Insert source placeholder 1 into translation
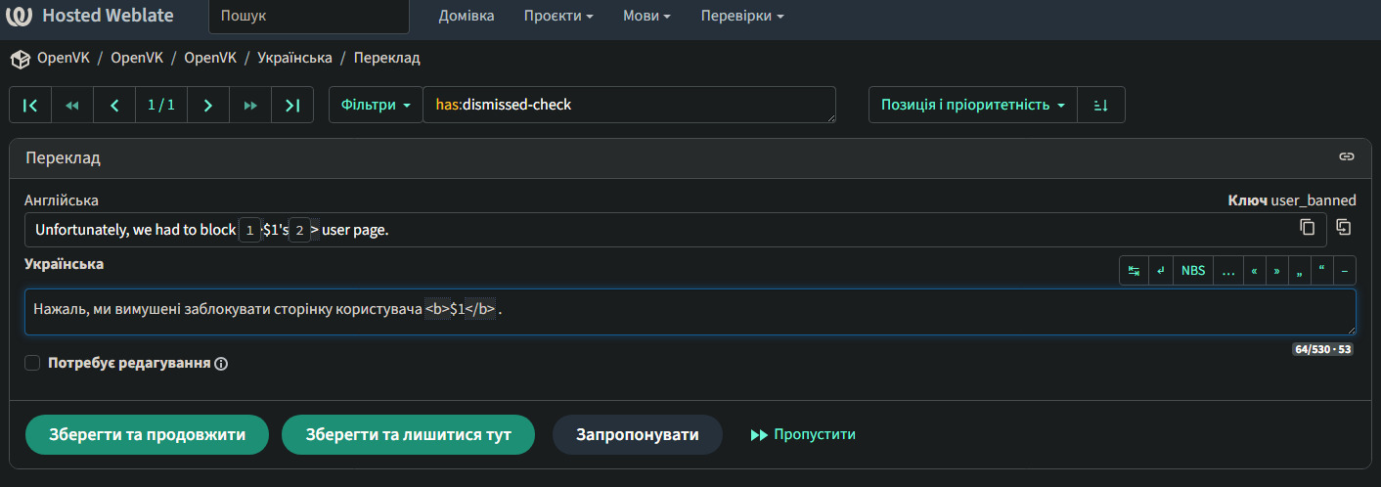The height and width of the screenshot is (487, 1381). [250, 230]
